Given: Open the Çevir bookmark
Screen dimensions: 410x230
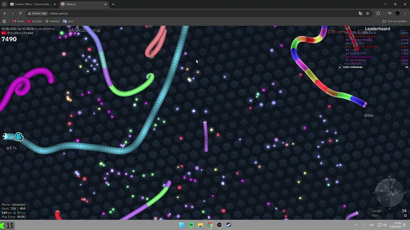Looking at the screenshot, I should tap(68, 21).
